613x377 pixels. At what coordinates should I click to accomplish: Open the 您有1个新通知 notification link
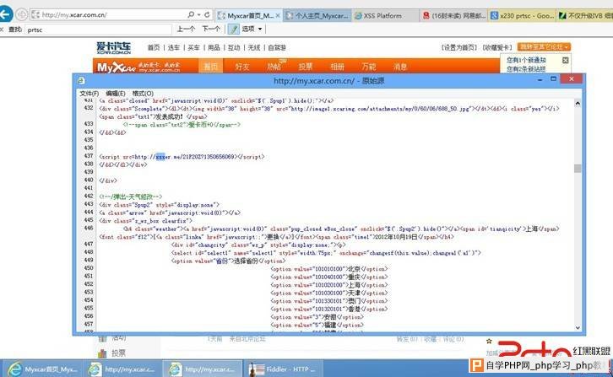(x=526, y=60)
